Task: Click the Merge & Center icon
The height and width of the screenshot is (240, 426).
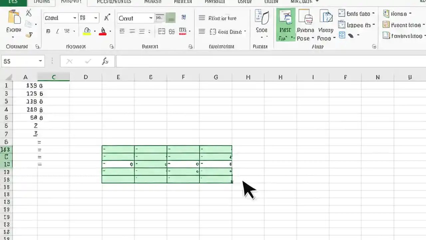Action: [227, 32]
